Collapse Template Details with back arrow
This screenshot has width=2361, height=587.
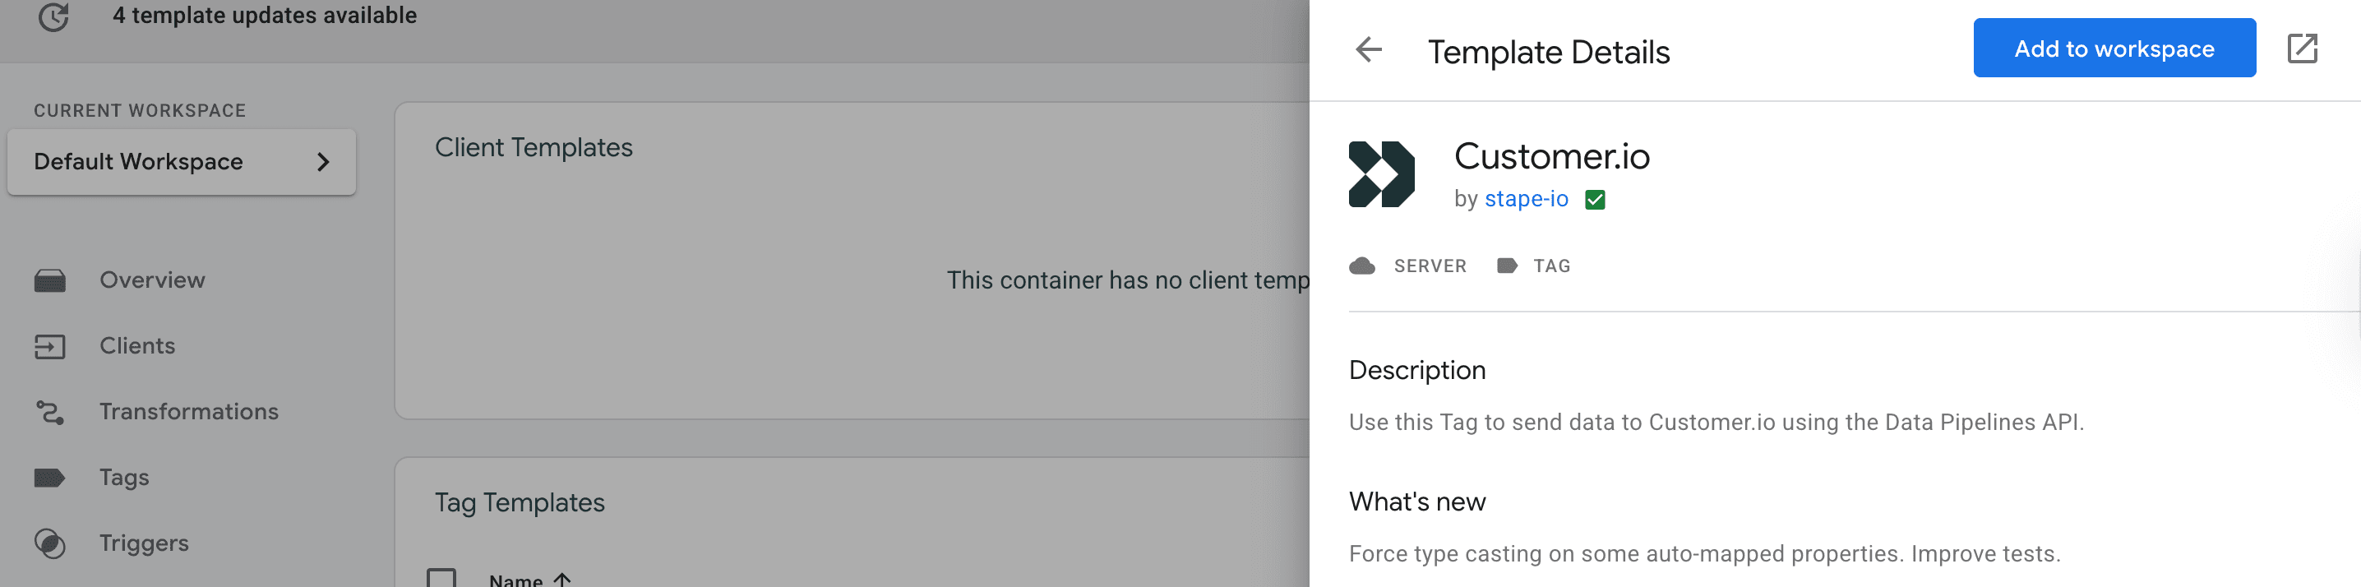click(x=1367, y=49)
